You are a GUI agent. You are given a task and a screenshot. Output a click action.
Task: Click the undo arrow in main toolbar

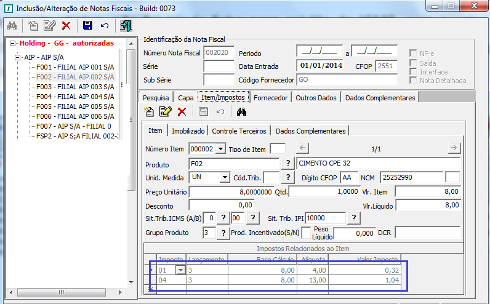pyautogui.click(x=105, y=25)
